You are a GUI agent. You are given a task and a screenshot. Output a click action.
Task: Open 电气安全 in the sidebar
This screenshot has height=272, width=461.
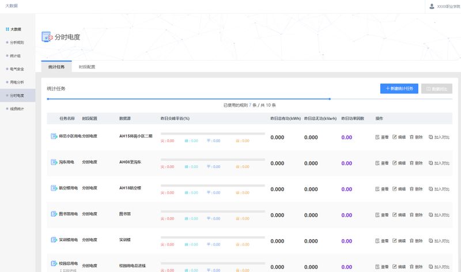pyautogui.click(x=17, y=69)
